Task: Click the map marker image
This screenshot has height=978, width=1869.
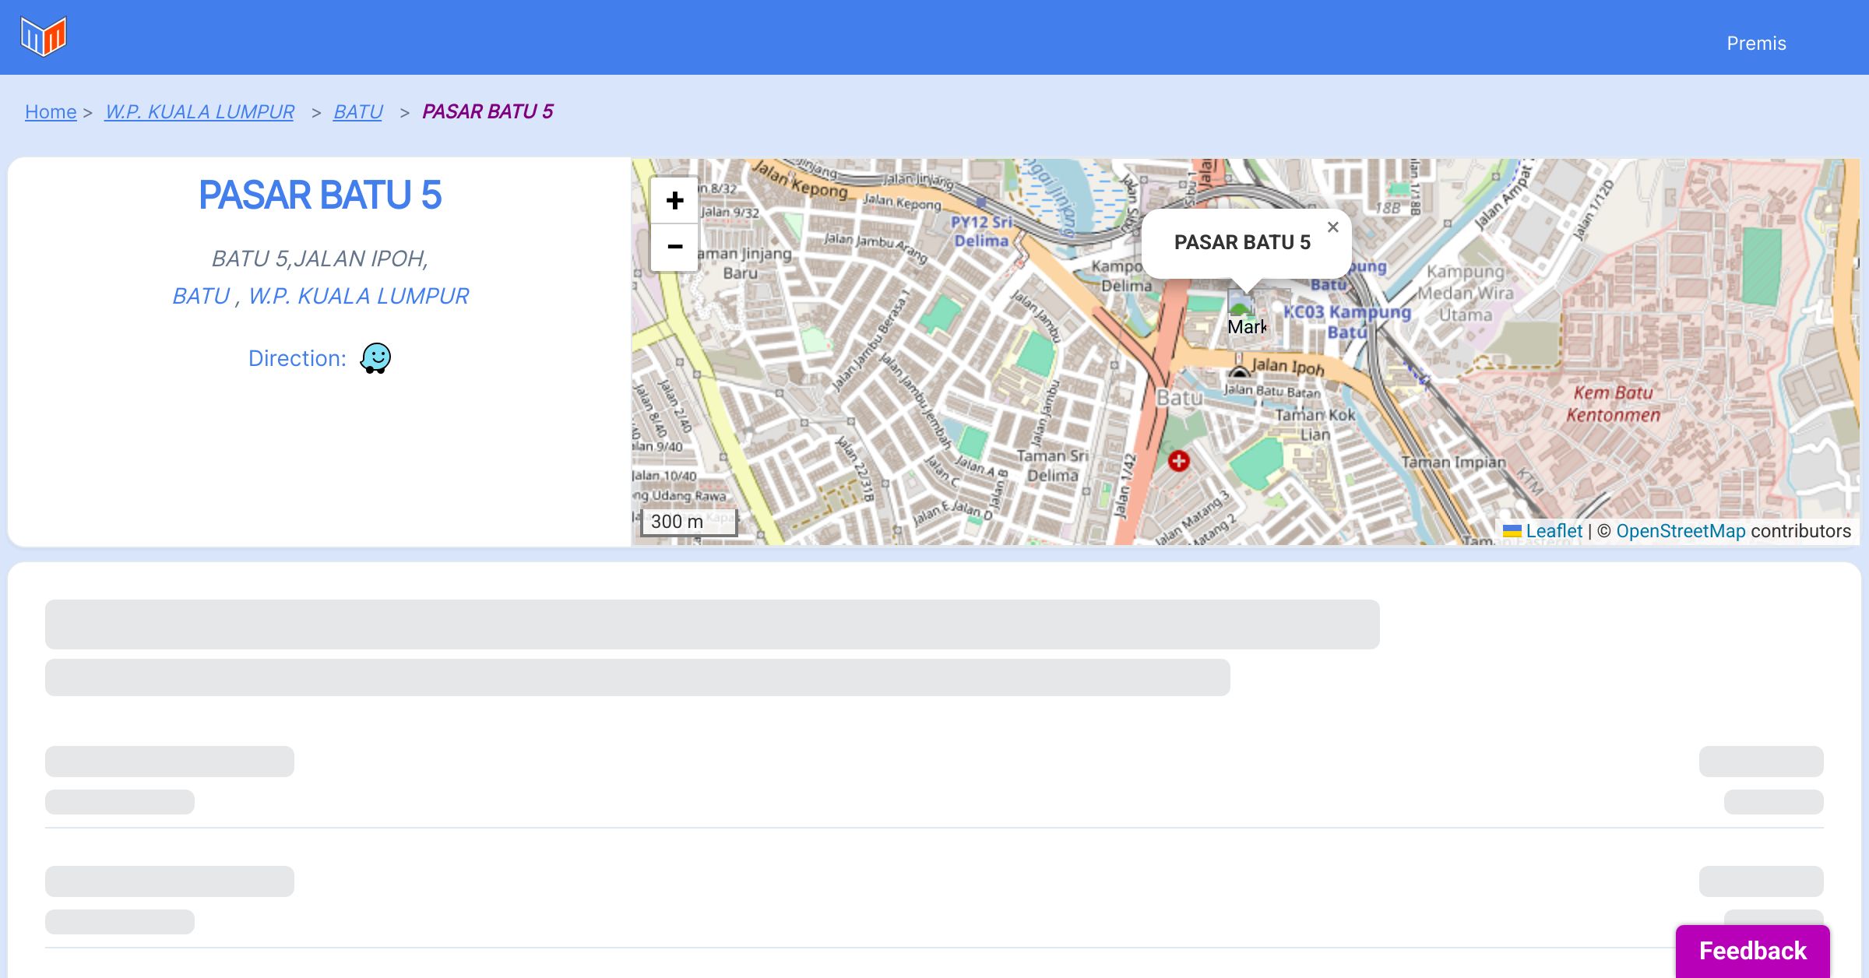Action: pyautogui.click(x=1241, y=302)
